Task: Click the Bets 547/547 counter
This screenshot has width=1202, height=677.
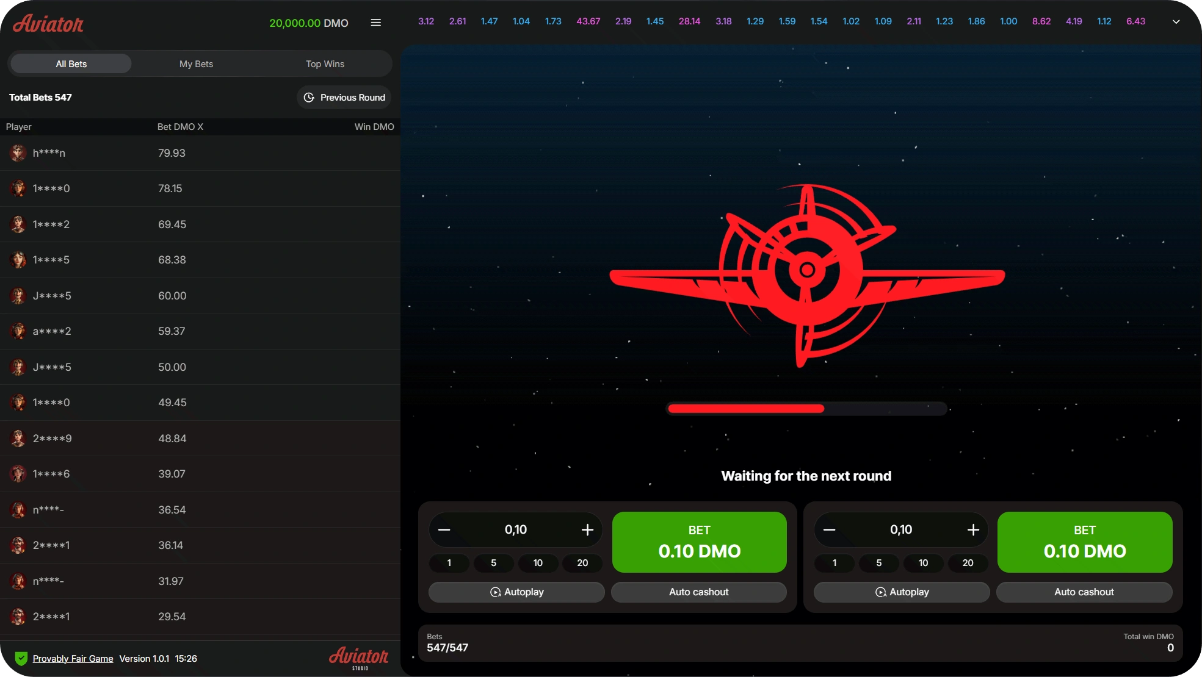Action: click(x=447, y=643)
